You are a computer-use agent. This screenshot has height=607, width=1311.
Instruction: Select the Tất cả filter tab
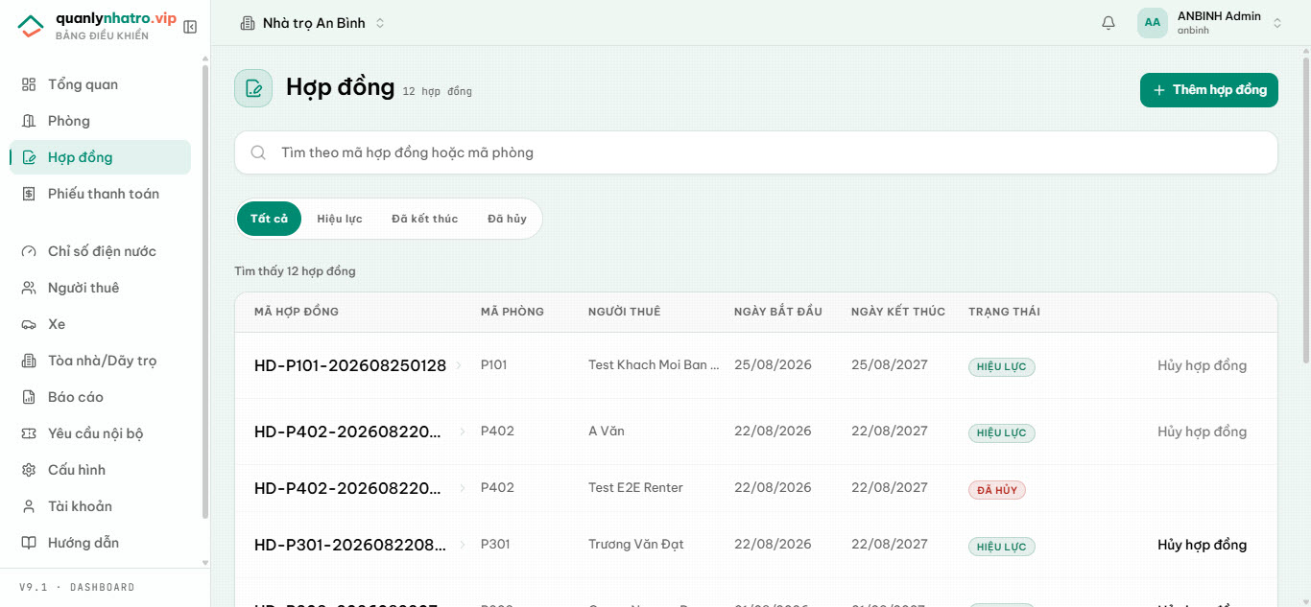269,219
